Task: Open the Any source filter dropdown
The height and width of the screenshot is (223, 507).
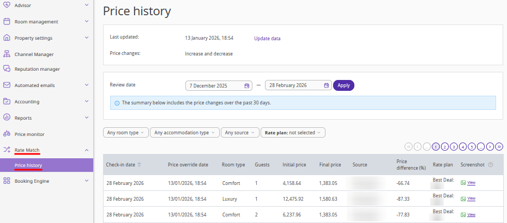Action: pyautogui.click(x=239, y=132)
